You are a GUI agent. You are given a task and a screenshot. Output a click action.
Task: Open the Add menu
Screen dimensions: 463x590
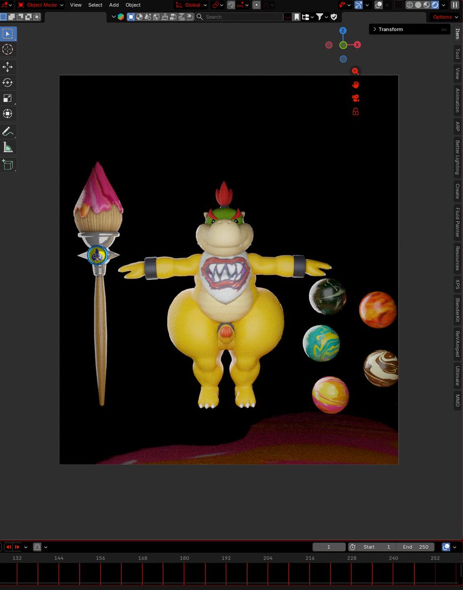(114, 5)
